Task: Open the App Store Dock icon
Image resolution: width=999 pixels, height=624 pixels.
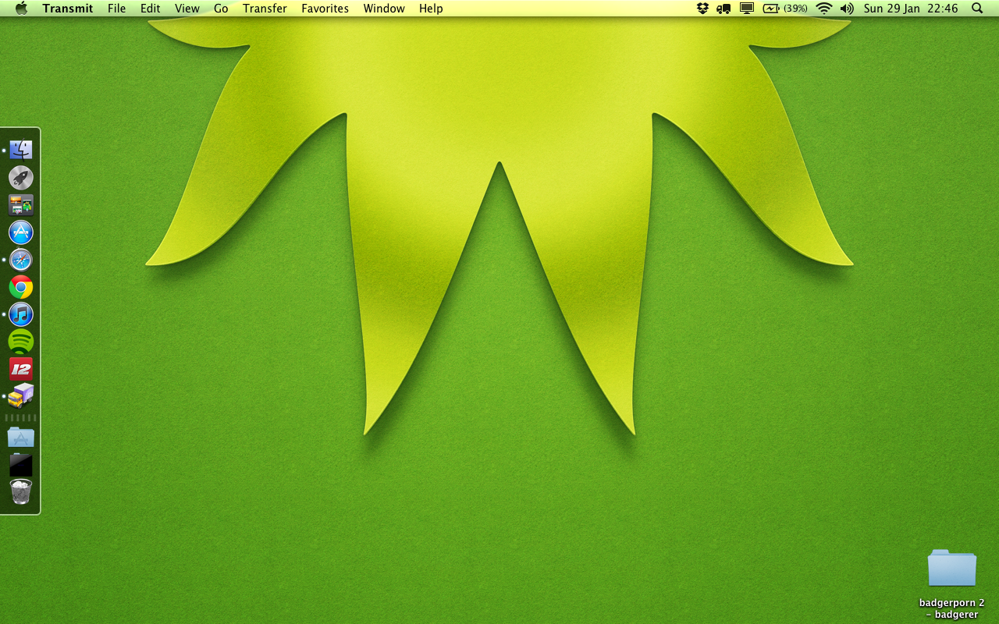Action: (x=21, y=232)
